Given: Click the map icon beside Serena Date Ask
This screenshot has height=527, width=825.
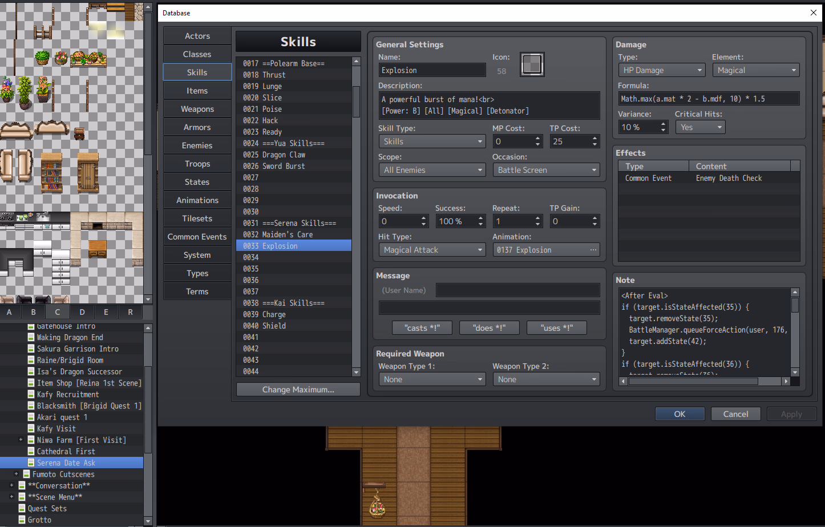Looking at the screenshot, I should tap(32, 463).
